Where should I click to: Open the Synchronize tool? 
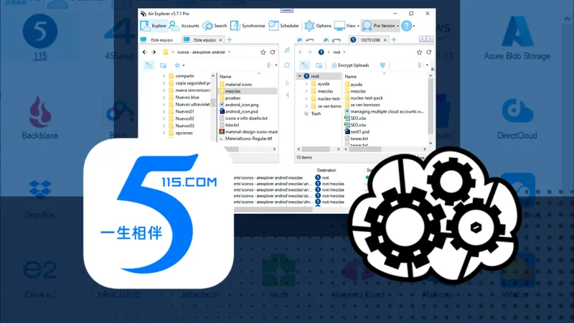(x=248, y=26)
